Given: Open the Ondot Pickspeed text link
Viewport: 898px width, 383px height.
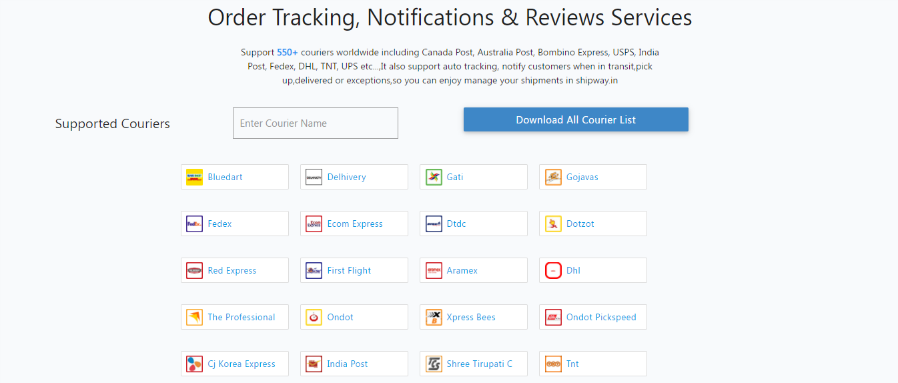Looking at the screenshot, I should [601, 317].
